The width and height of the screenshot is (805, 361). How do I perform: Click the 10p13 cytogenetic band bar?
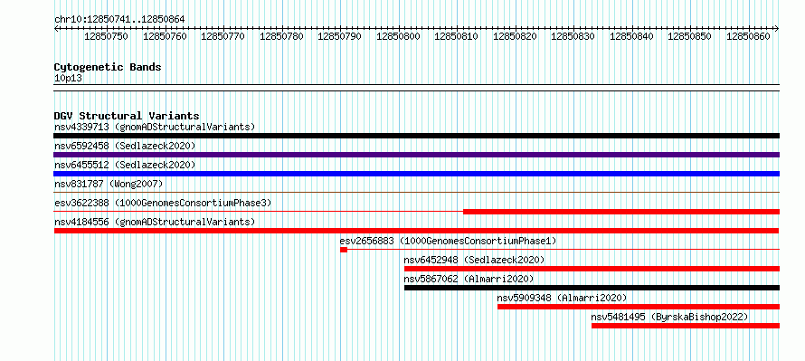(417, 87)
